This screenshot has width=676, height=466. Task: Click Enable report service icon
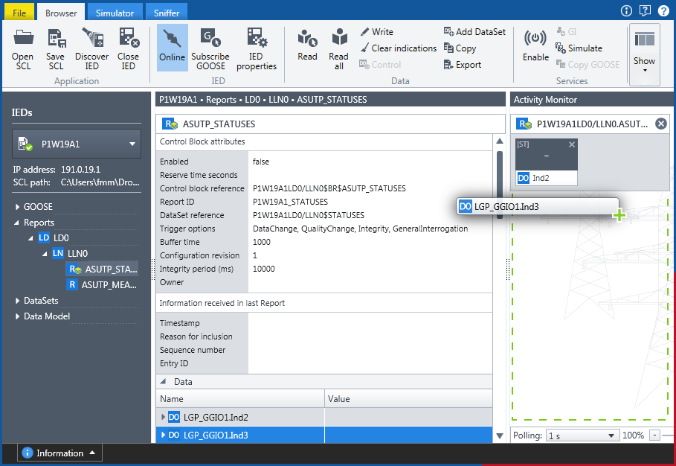click(x=535, y=39)
